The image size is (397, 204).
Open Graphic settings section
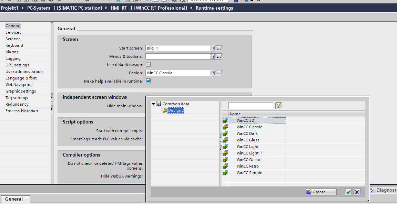[21, 91]
